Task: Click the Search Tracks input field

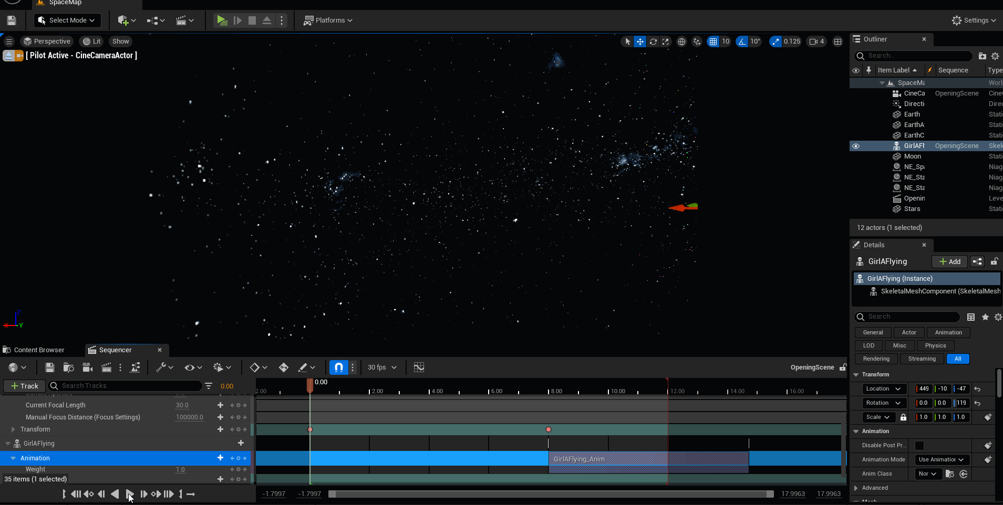Action: coord(129,386)
